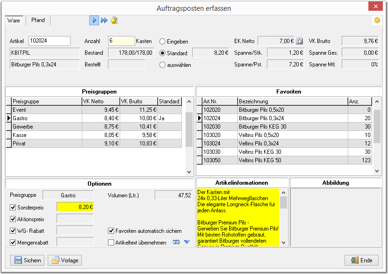Image resolution: width=388 pixels, height=274 pixels.
Task: Click the star favorites toolbar icon
Action: (x=114, y=20)
